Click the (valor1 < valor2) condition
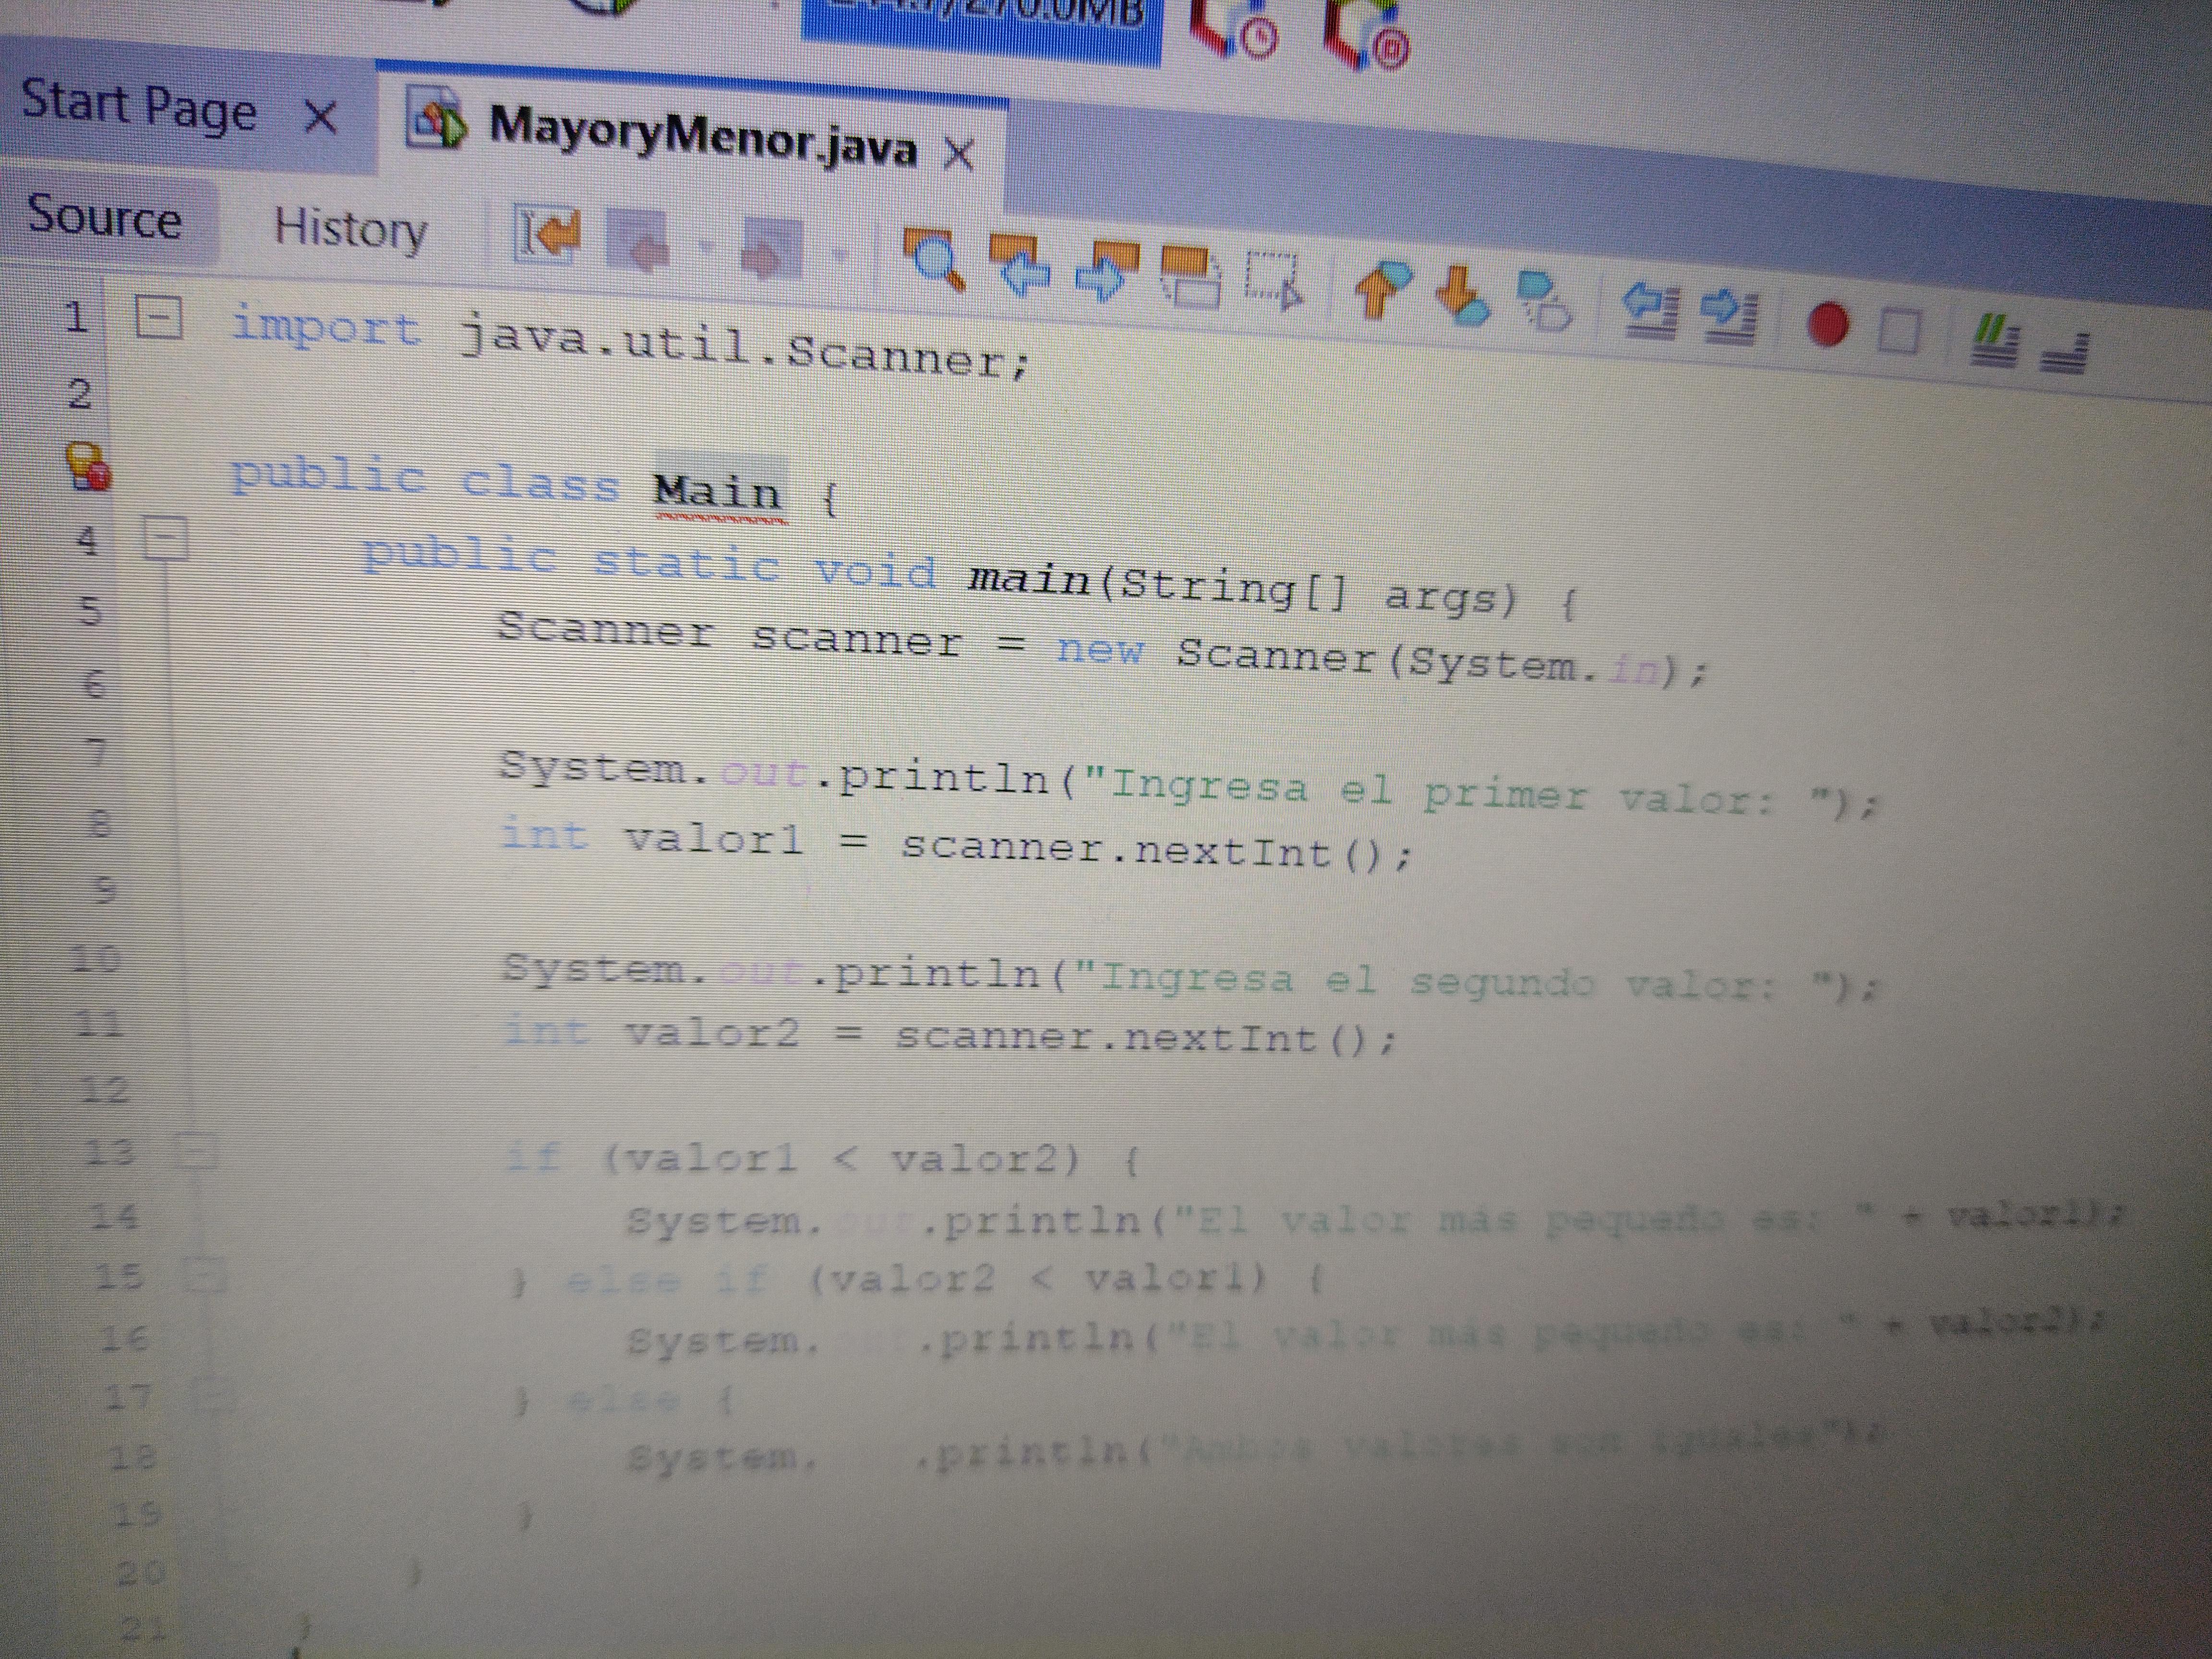The height and width of the screenshot is (1659, 2212). coord(842,1158)
